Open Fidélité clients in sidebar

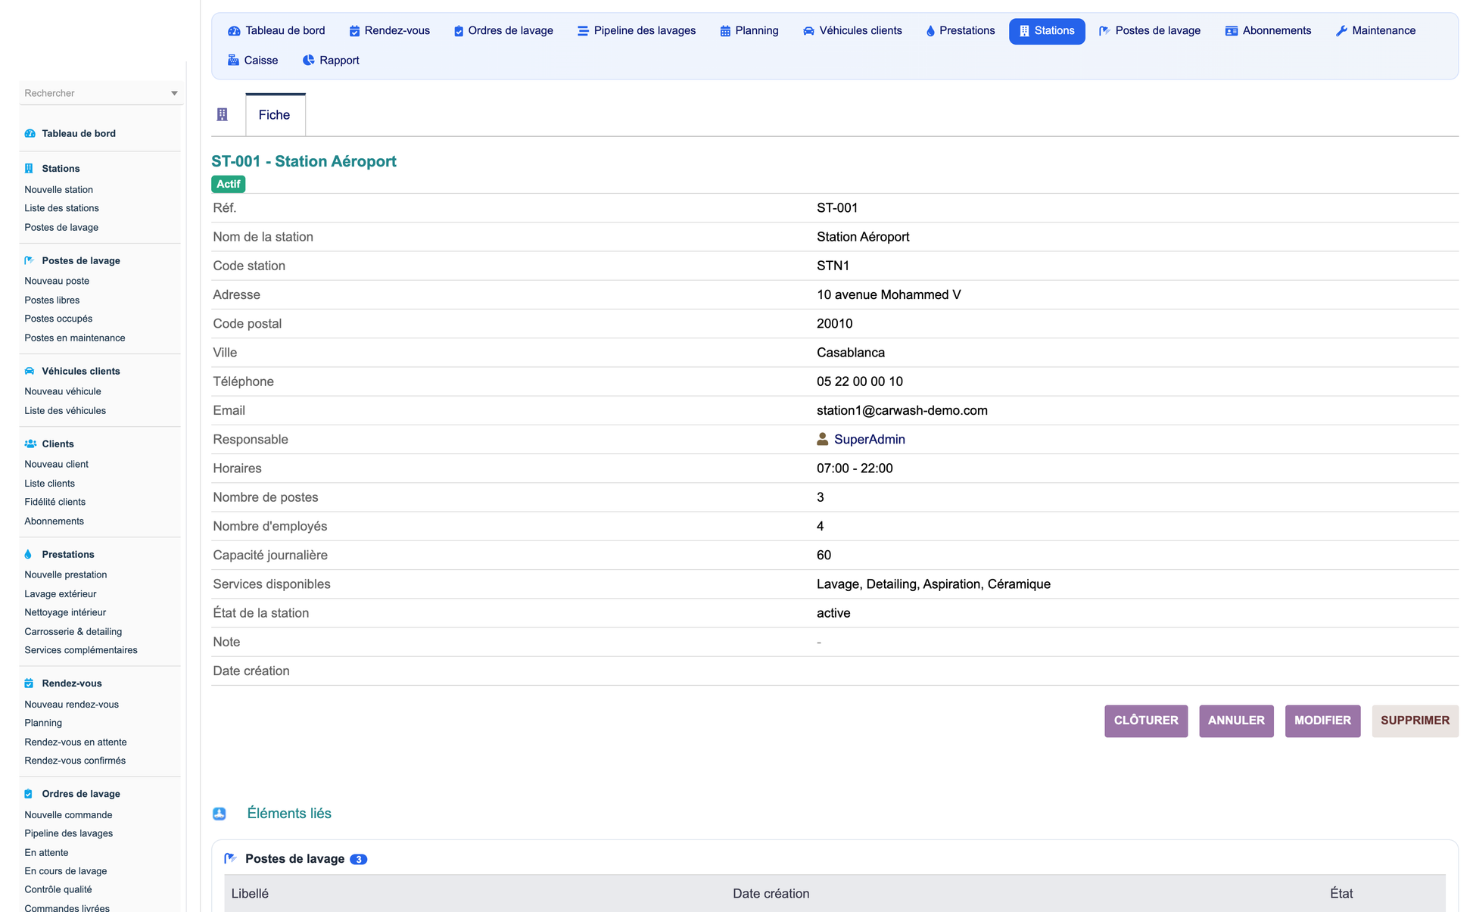[54, 502]
